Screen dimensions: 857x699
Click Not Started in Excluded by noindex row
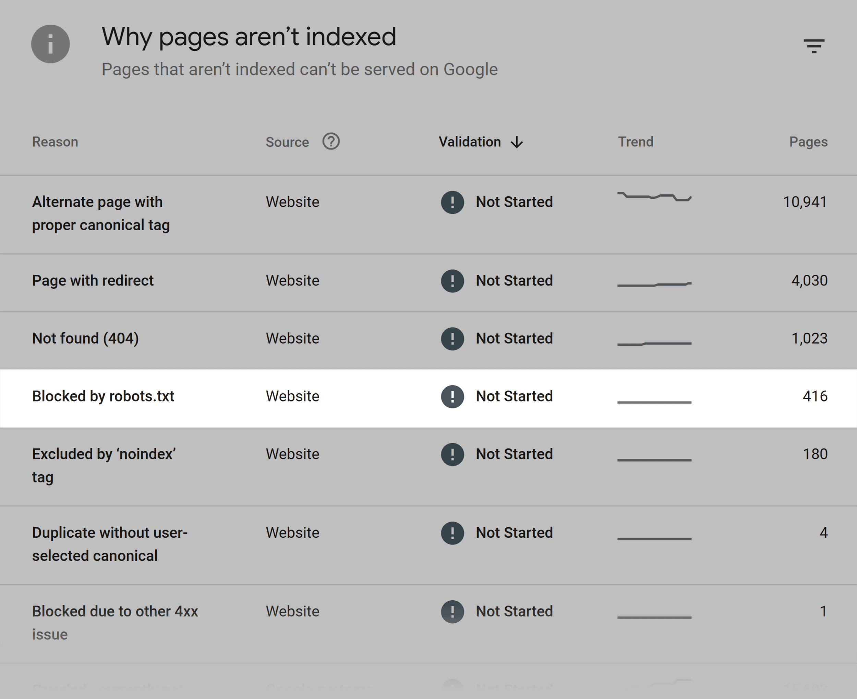[x=514, y=454]
